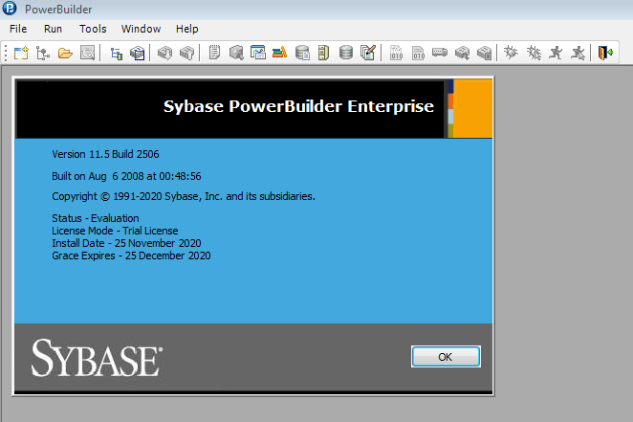This screenshot has height=422, width=633.
Task: Click the Next Error down-arrow icon
Action: [165, 53]
